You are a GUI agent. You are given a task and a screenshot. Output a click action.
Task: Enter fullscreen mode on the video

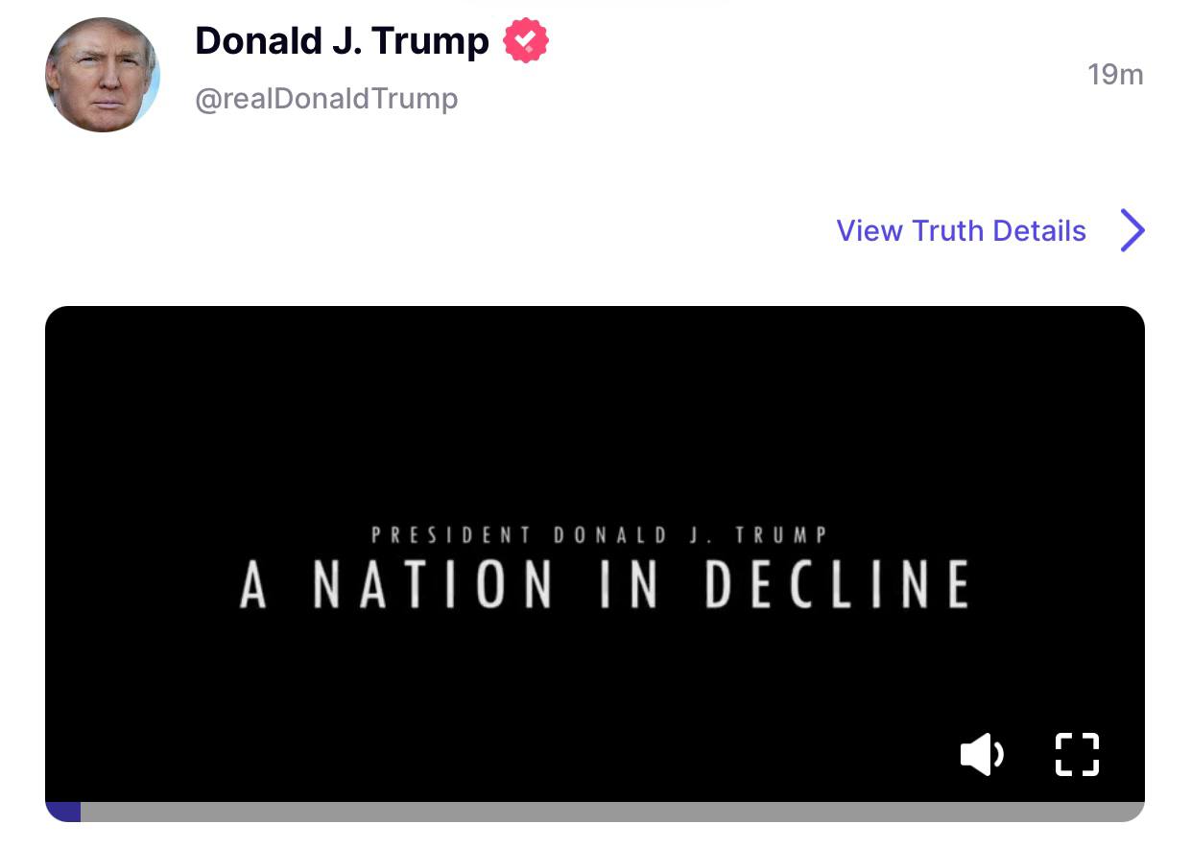tap(1077, 754)
